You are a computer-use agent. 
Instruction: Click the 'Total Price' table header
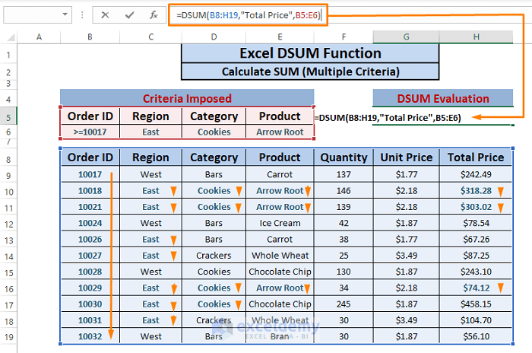(x=476, y=157)
